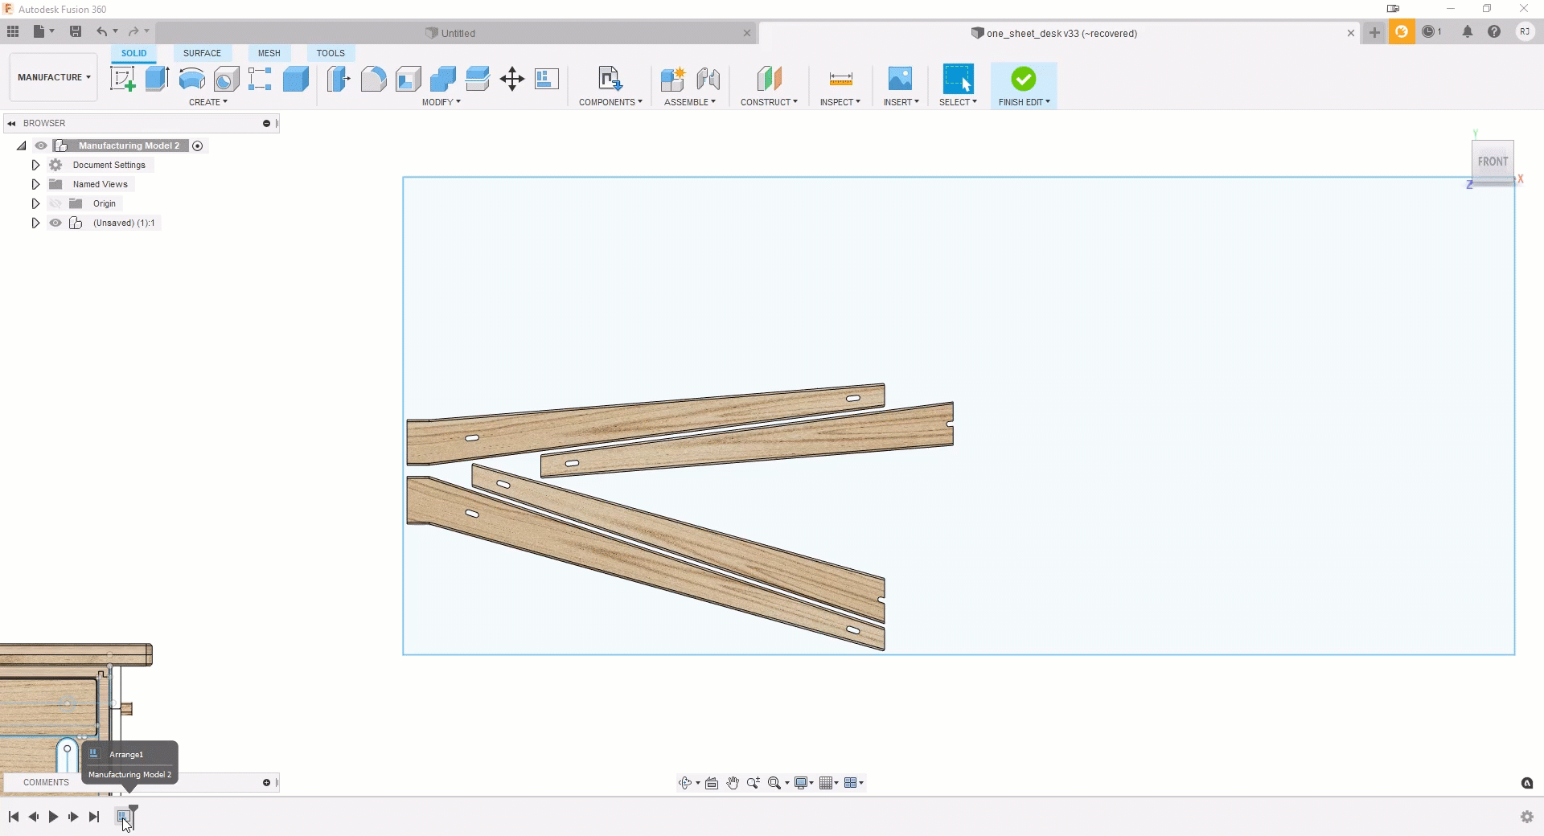The image size is (1544, 836).
Task: Click the green Finish Edit checkmark
Action: pos(1023,79)
